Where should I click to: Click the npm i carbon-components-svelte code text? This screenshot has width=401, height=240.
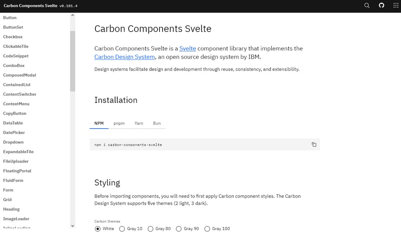128,145
